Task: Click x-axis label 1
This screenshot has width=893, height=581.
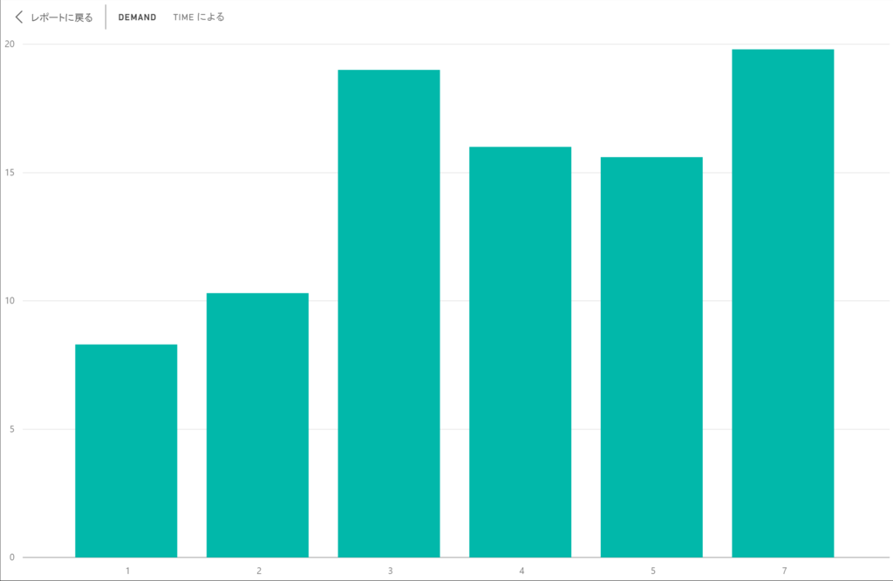Action: 127,571
